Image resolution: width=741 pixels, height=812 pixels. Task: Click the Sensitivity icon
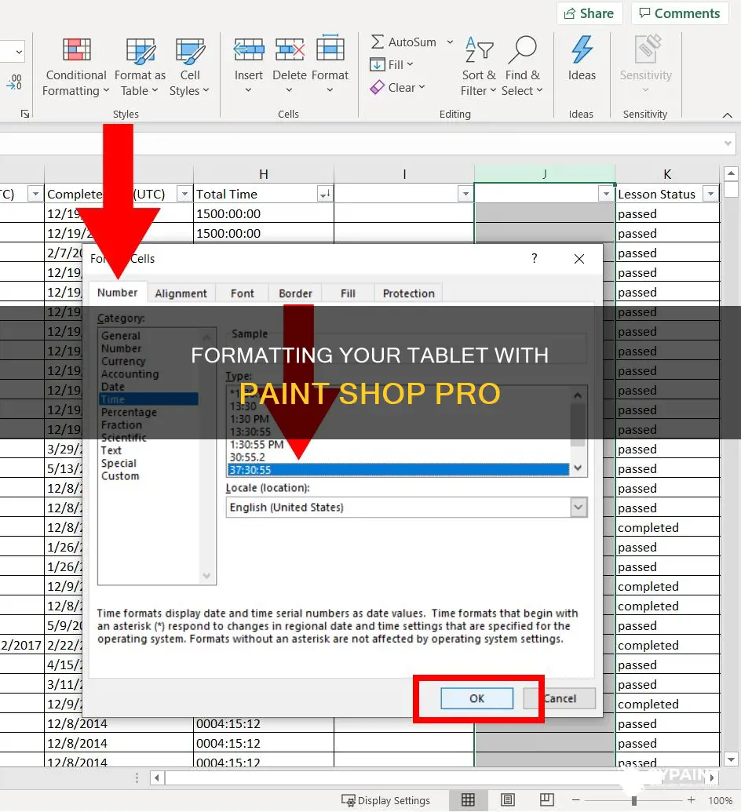pos(648,49)
